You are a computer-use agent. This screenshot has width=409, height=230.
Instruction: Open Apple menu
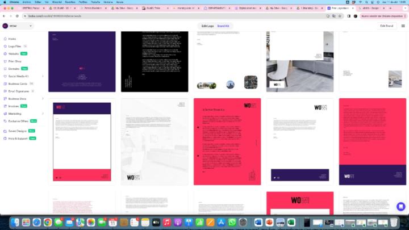(x=5, y=2)
